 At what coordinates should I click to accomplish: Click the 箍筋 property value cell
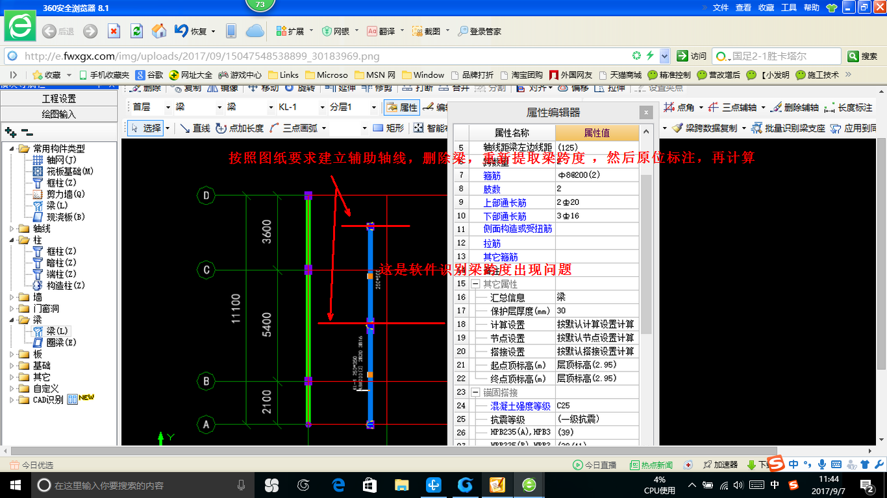(x=597, y=175)
